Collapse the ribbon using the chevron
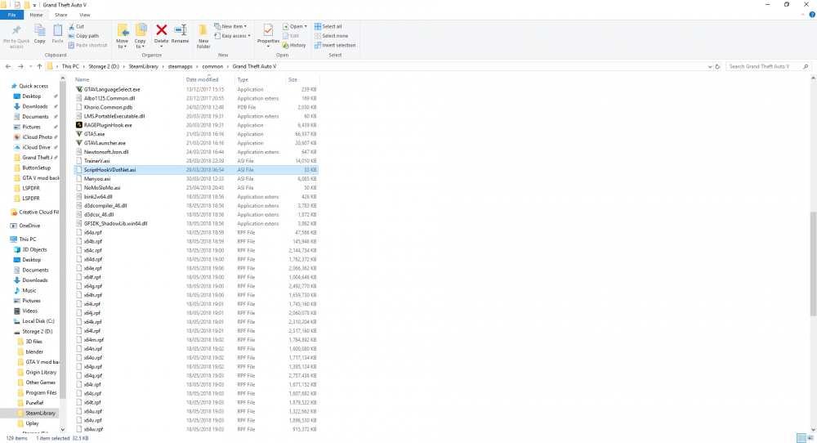Image resolution: width=817 pixels, height=443 pixels. click(803, 15)
